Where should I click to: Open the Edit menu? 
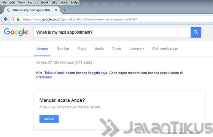coord(12,2)
